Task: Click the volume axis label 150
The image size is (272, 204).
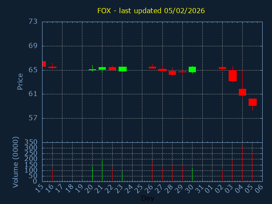Action: pyautogui.click(x=31, y=165)
